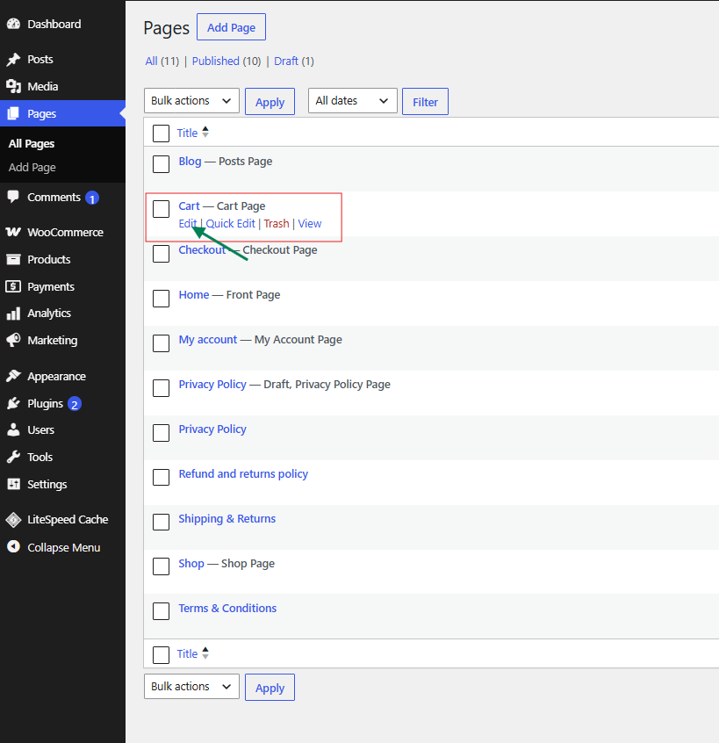719x743 pixels.
Task: Click the top Apply button
Action: coord(270,101)
